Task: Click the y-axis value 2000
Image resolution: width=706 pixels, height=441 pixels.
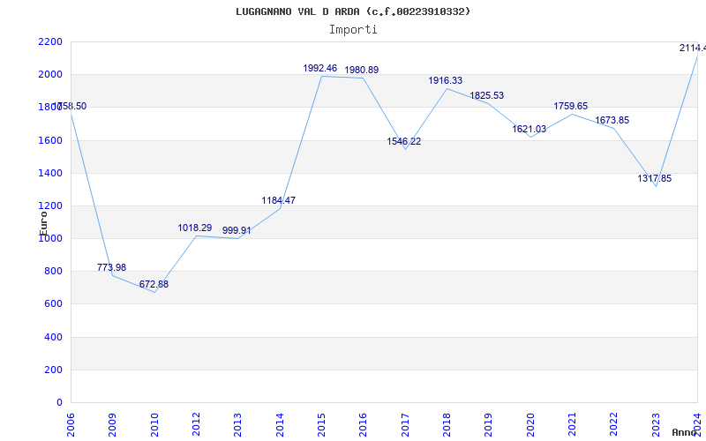Action: pos(50,75)
